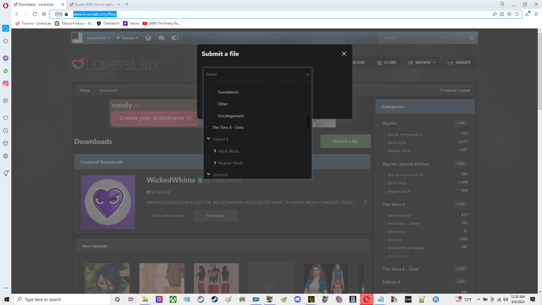
Task: Show next featured download arrow
Action: [366, 202]
